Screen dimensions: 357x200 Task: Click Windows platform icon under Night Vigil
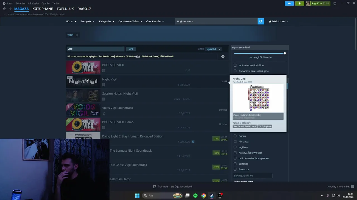pyautogui.click(x=104, y=85)
